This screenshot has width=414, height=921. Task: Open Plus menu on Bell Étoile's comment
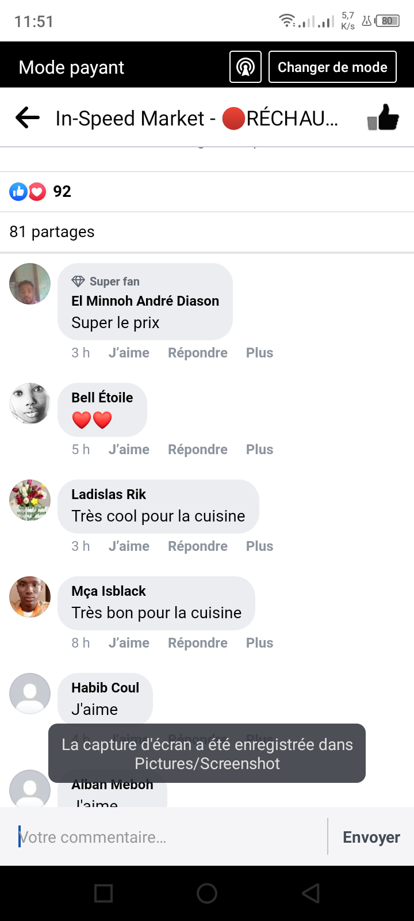click(259, 450)
